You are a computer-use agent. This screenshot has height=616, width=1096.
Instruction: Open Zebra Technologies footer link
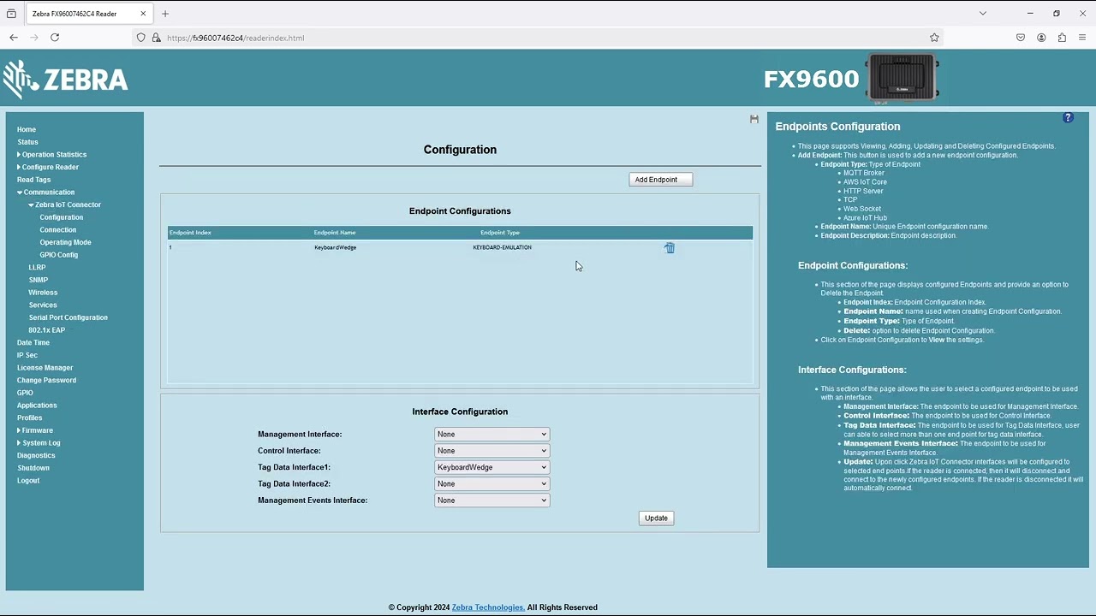coord(488,607)
